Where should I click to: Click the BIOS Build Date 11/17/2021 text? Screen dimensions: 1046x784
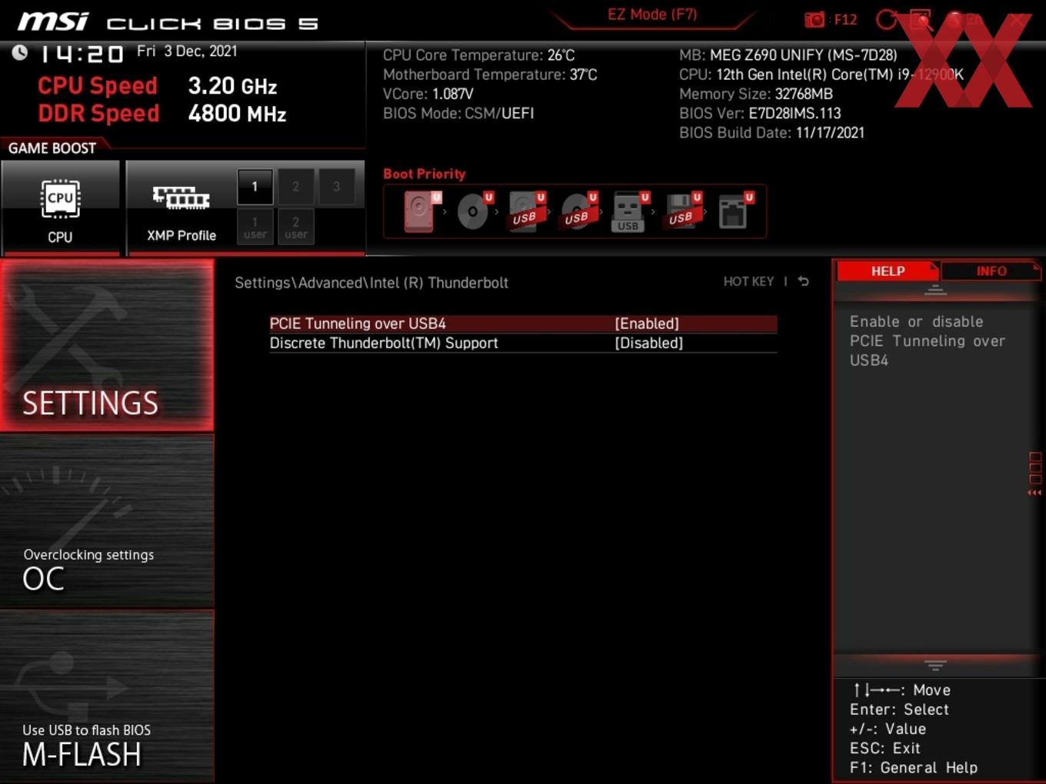771,132
